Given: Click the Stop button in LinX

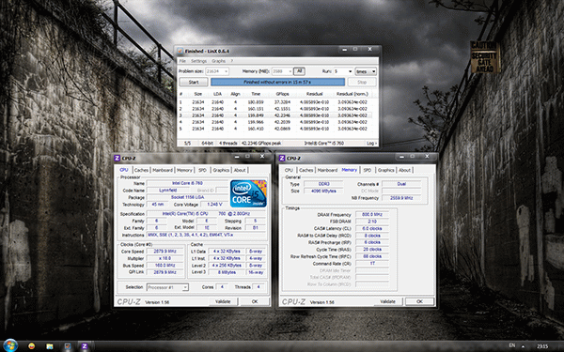Looking at the screenshot, I should pyautogui.click(x=362, y=83).
